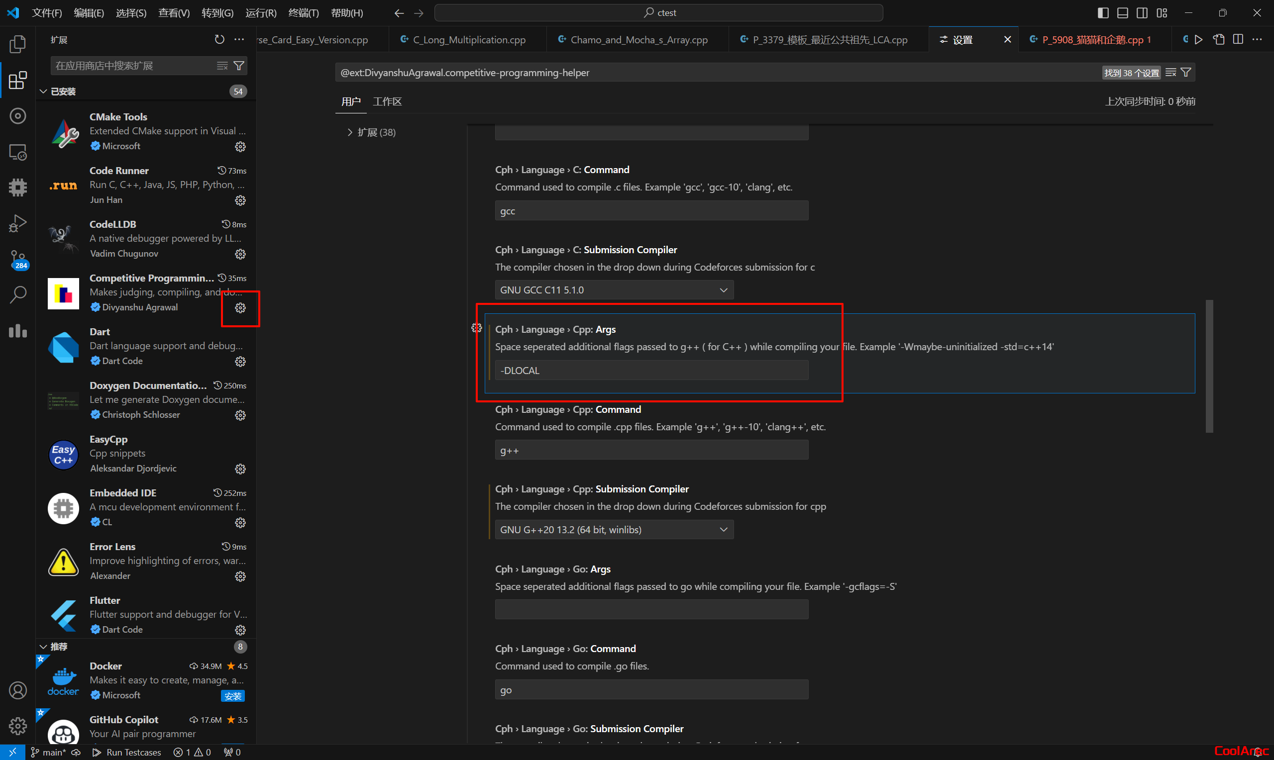Open the C Submission Compiler dropdown
Screen dimensions: 1274x760
click(614, 290)
